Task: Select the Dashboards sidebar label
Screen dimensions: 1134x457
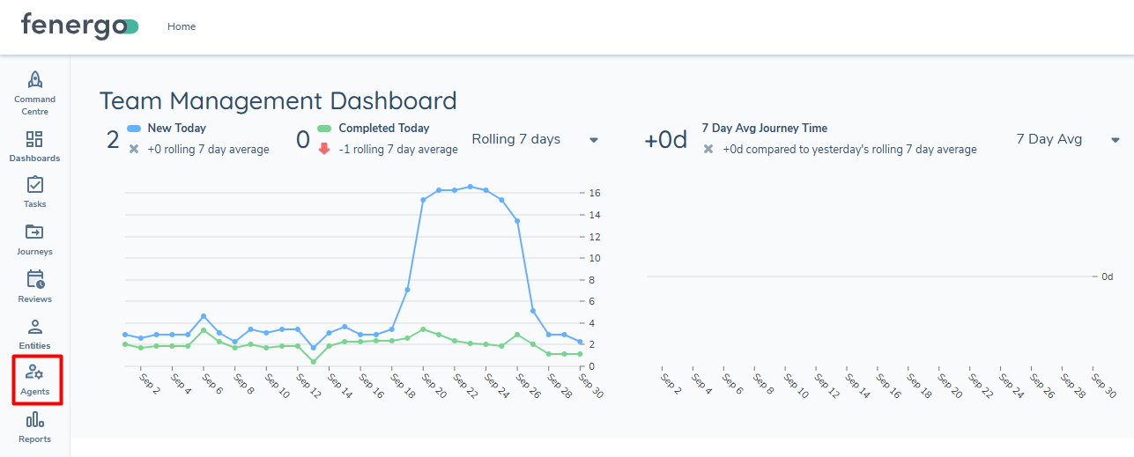Action: [34, 158]
